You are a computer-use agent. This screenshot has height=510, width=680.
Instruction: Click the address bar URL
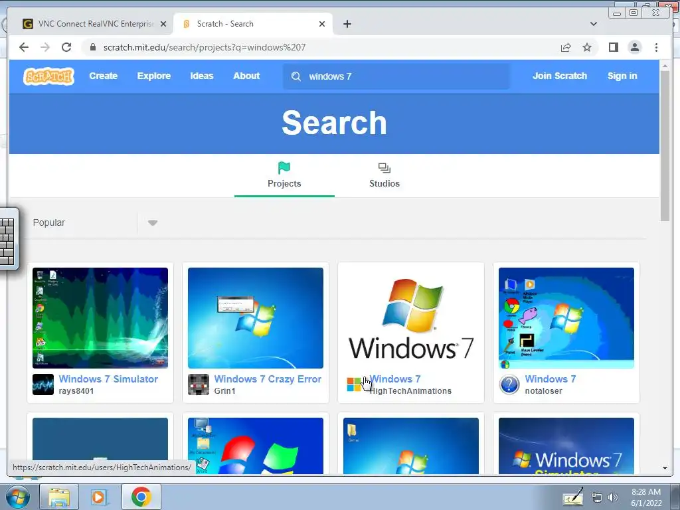point(205,47)
